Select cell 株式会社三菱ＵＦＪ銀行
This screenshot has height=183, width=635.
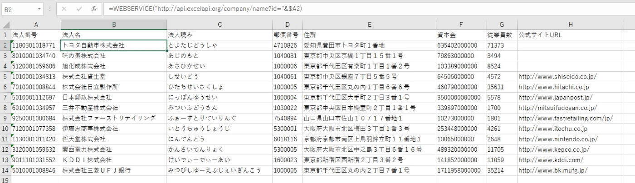pos(114,170)
